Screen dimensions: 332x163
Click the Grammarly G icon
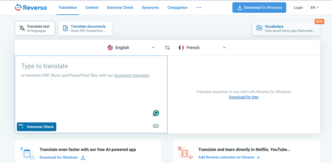(156, 113)
